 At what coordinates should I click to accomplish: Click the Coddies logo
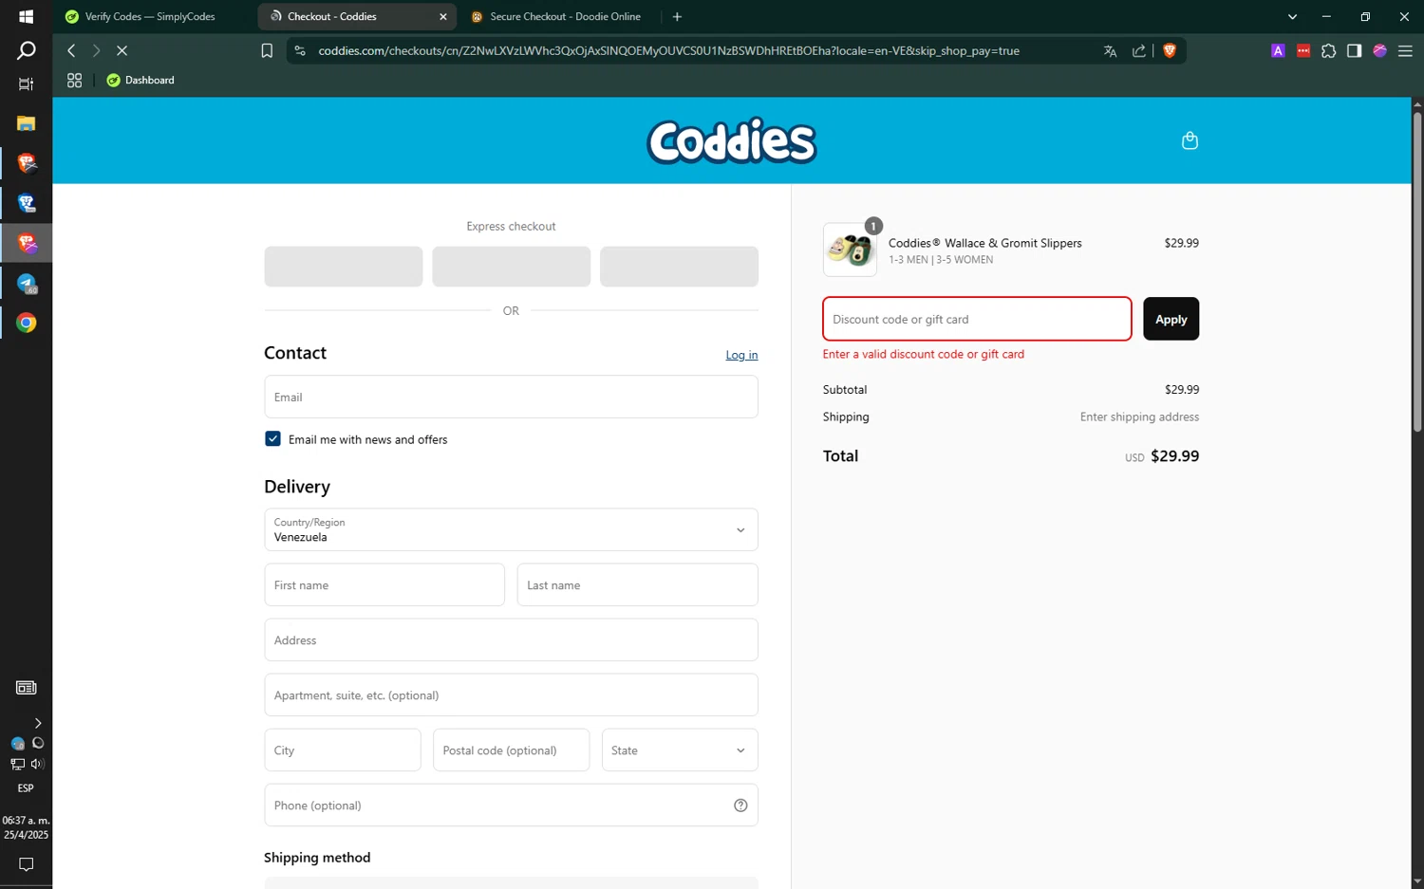pyautogui.click(x=731, y=141)
